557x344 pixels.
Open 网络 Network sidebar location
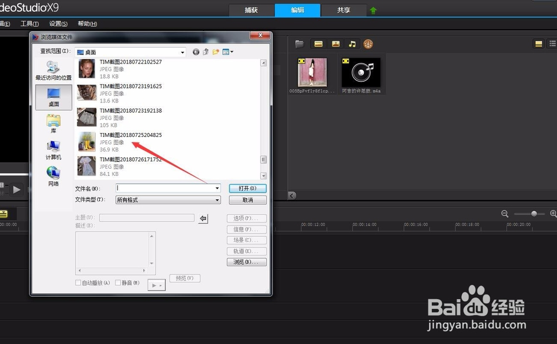53,176
